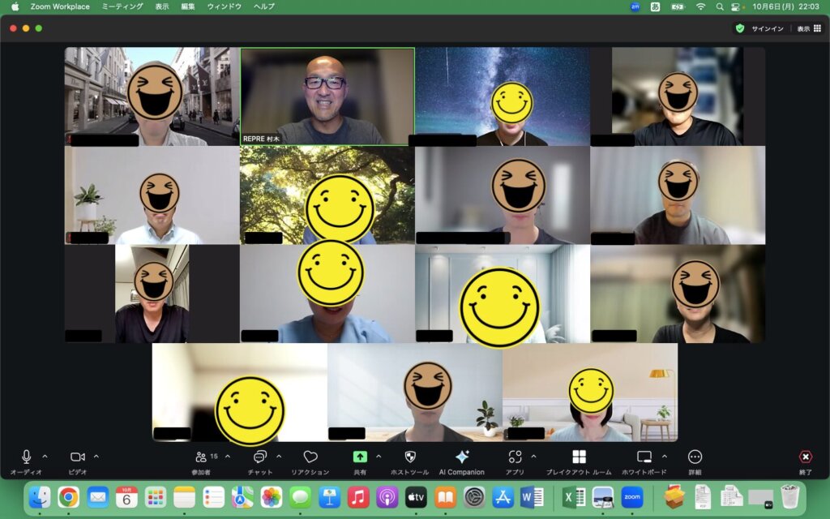Click the 詳細 (More) ellipsis icon
Screen dimensions: 830x519
pos(695,457)
